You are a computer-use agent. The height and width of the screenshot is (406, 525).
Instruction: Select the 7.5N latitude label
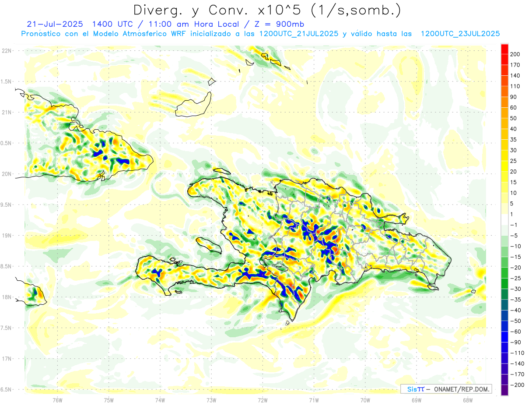[6, 328]
